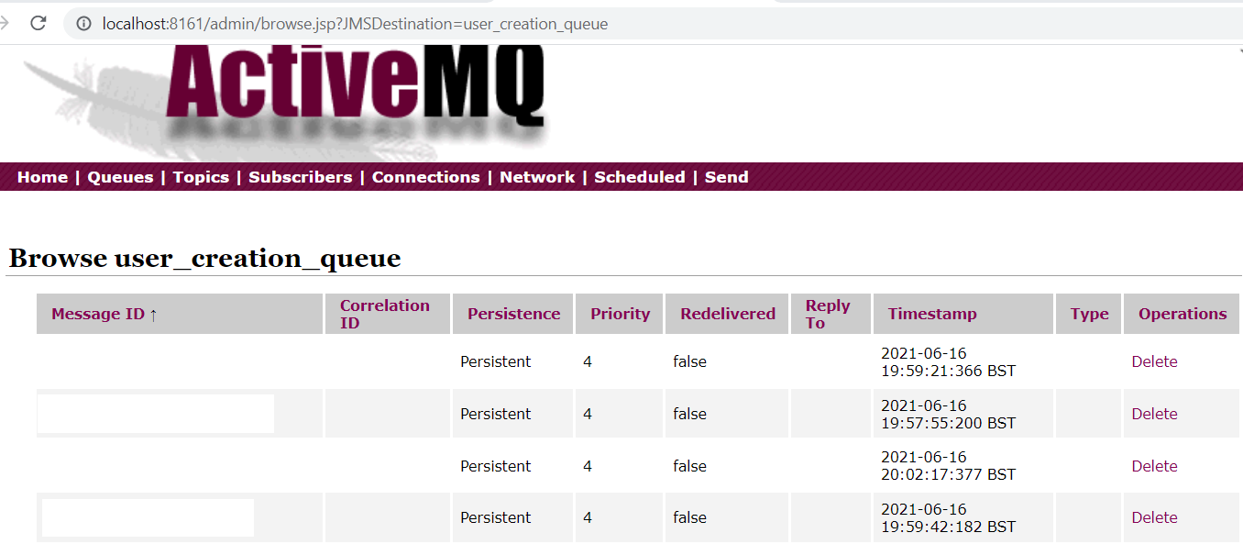Select the Correlation ID column header

(x=384, y=314)
